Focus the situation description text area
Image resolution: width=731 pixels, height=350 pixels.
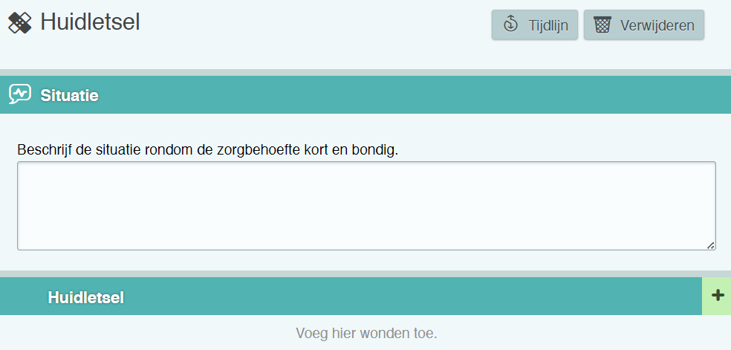point(365,205)
